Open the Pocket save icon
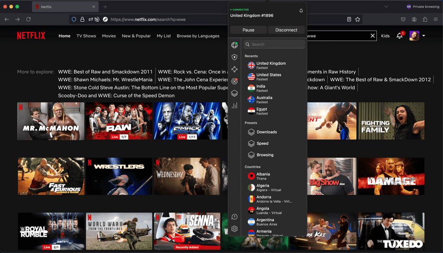This screenshot has height=253, width=443. coord(403,19)
